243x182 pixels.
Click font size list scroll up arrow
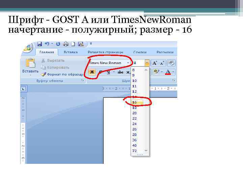[146, 70]
